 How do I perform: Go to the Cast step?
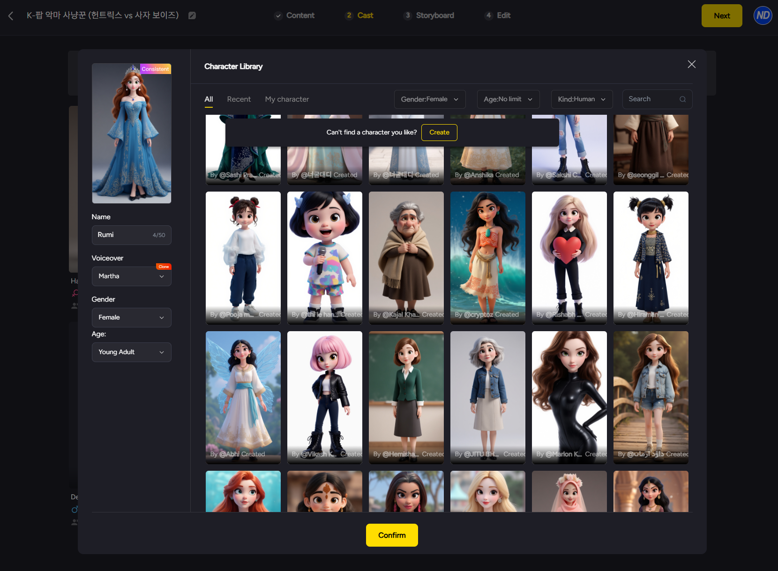click(x=359, y=15)
